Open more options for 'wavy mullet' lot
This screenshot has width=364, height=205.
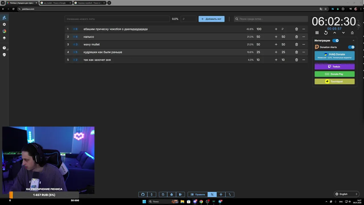304,44
